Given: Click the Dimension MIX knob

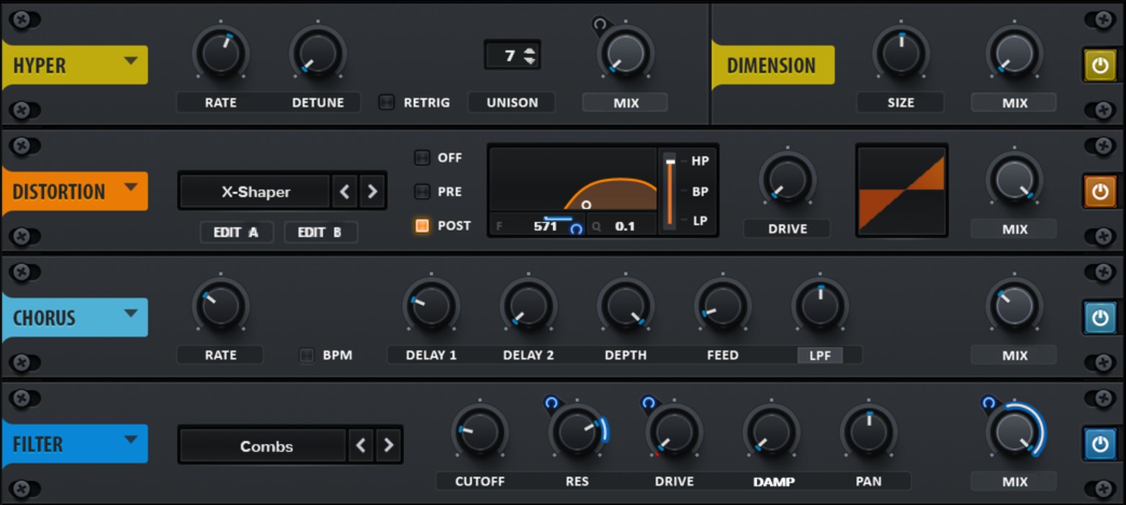Looking at the screenshot, I should (1014, 54).
